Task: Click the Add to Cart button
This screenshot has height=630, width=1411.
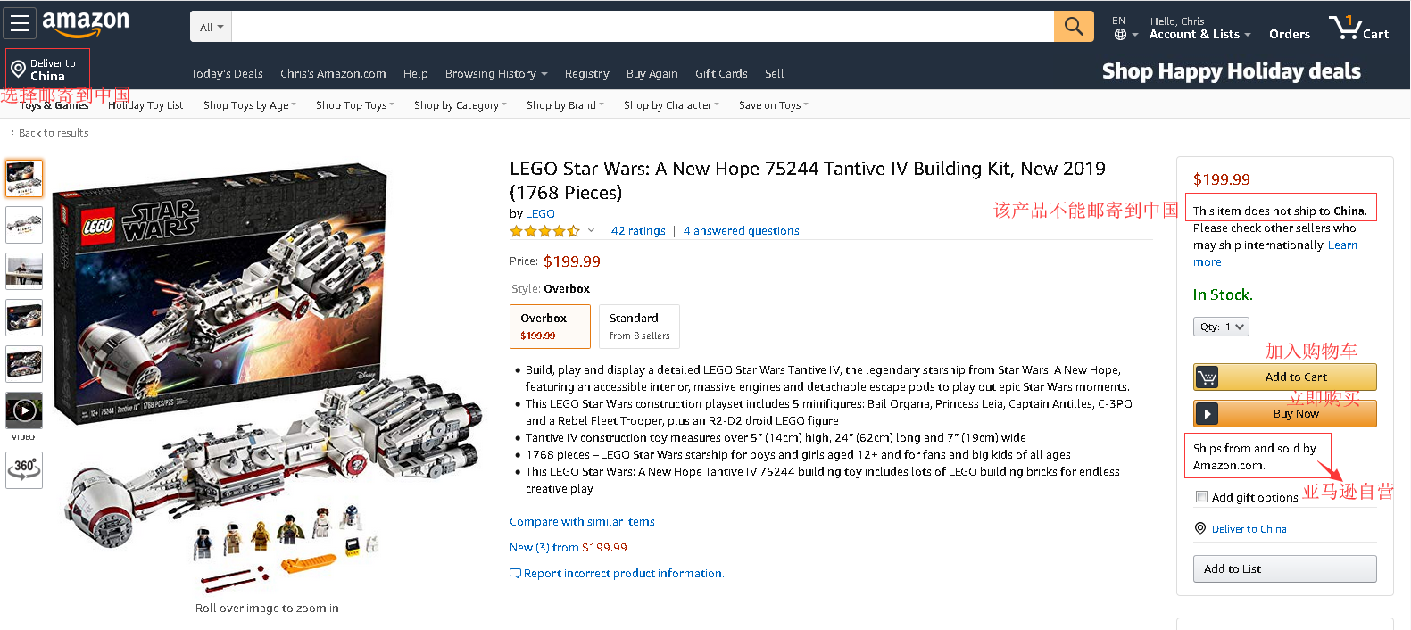Action: (x=1284, y=377)
